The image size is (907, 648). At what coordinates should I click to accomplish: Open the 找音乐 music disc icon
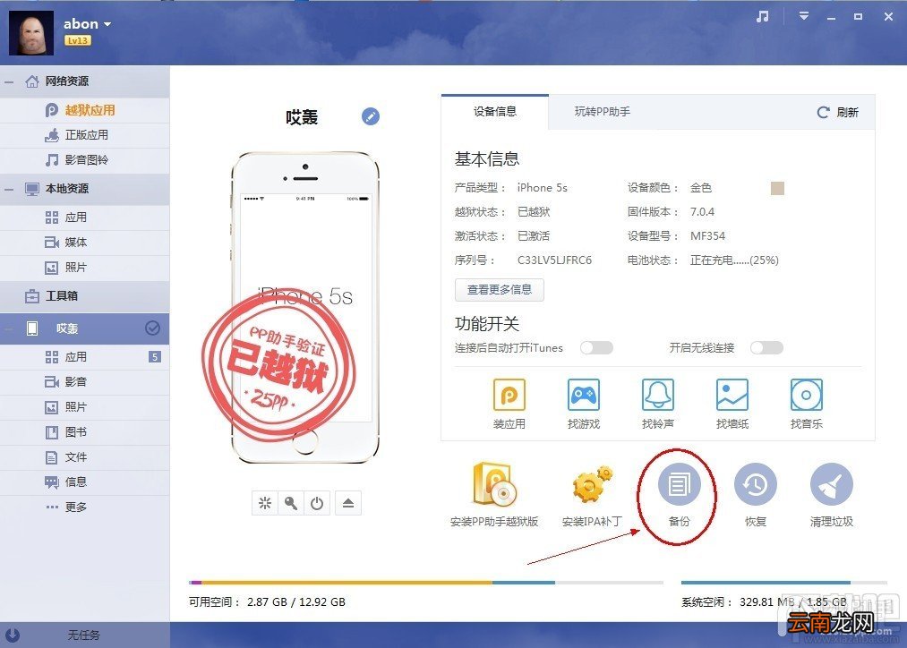(806, 395)
